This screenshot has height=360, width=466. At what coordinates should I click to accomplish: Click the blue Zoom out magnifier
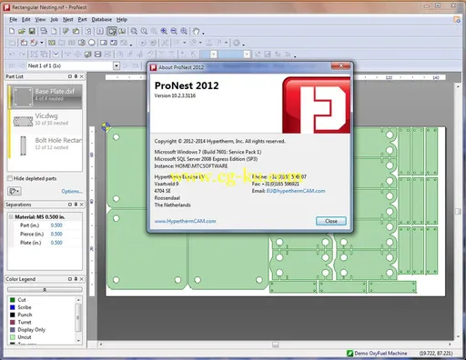click(174, 31)
